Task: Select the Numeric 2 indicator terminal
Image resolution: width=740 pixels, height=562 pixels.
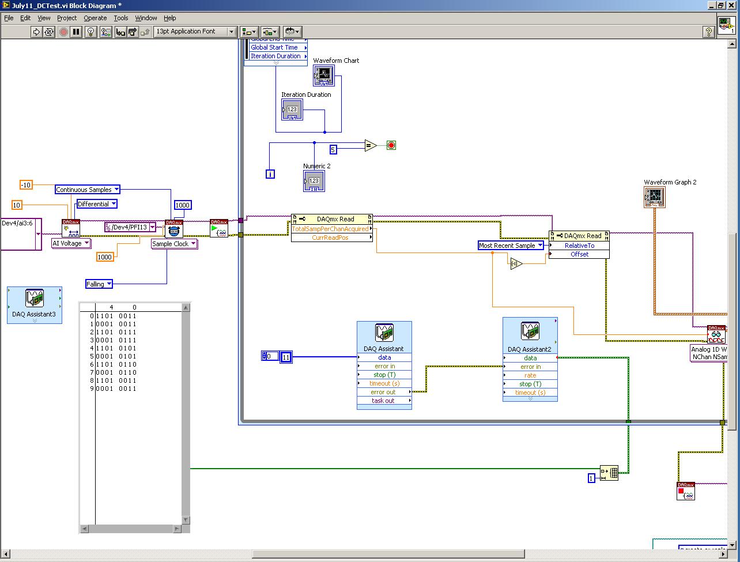Action: coord(314,181)
